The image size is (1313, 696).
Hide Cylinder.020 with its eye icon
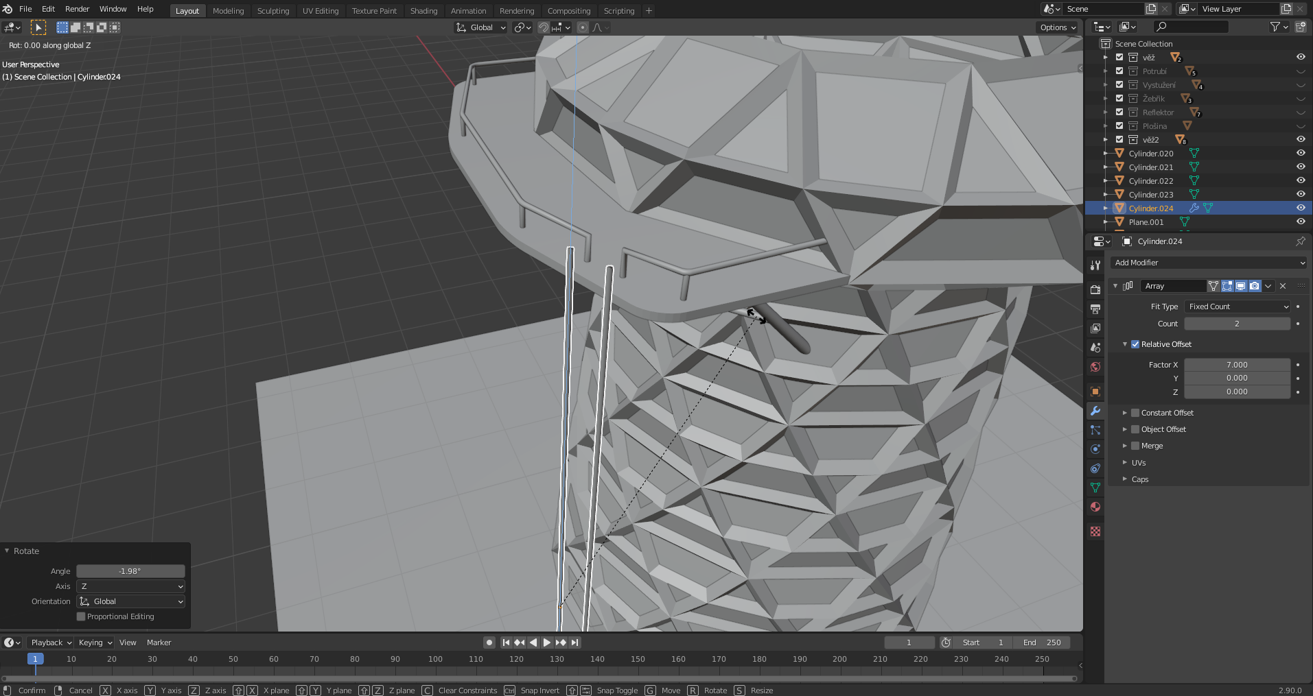[x=1300, y=154]
